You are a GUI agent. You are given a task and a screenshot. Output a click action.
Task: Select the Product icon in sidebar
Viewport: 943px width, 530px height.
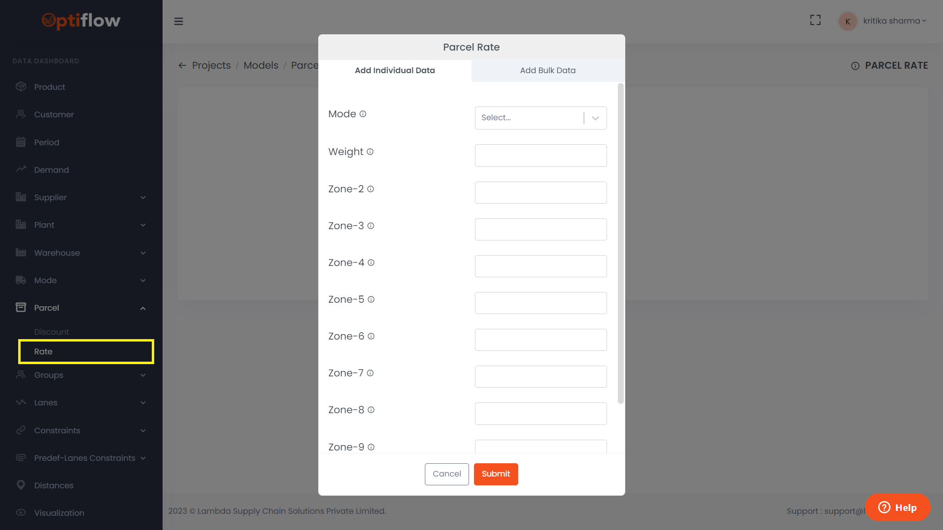pyautogui.click(x=21, y=86)
